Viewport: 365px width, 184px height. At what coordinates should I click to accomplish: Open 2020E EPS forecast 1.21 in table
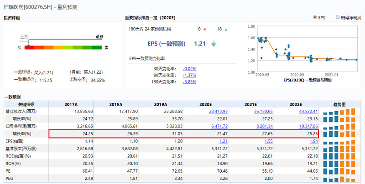(224, 141)
